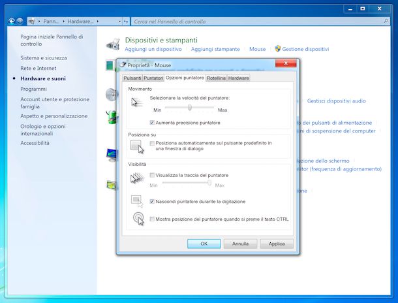Open Orologio e opzioni internazionali
Viewport: 398px width, 303px height.
point(43,130)
